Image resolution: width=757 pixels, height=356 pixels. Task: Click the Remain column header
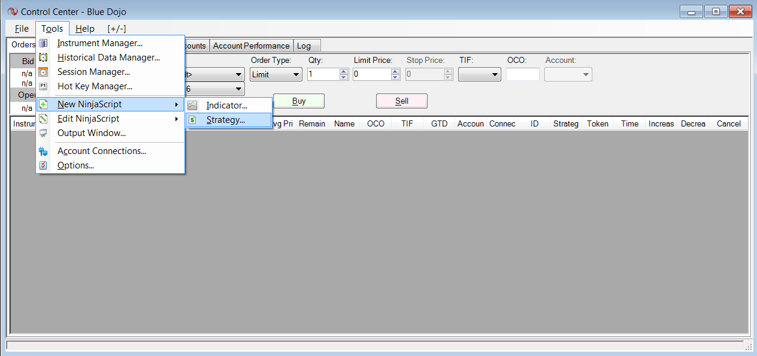pyautogui.click(x=312, y=123)
